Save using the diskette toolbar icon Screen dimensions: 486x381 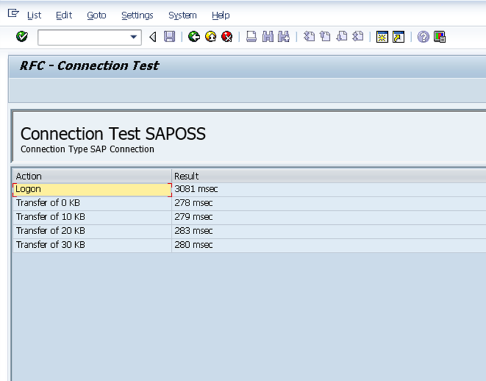tap(167, 36)
